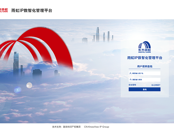Click the password input field
The image size is (174, 130).
tap(145, 80)
